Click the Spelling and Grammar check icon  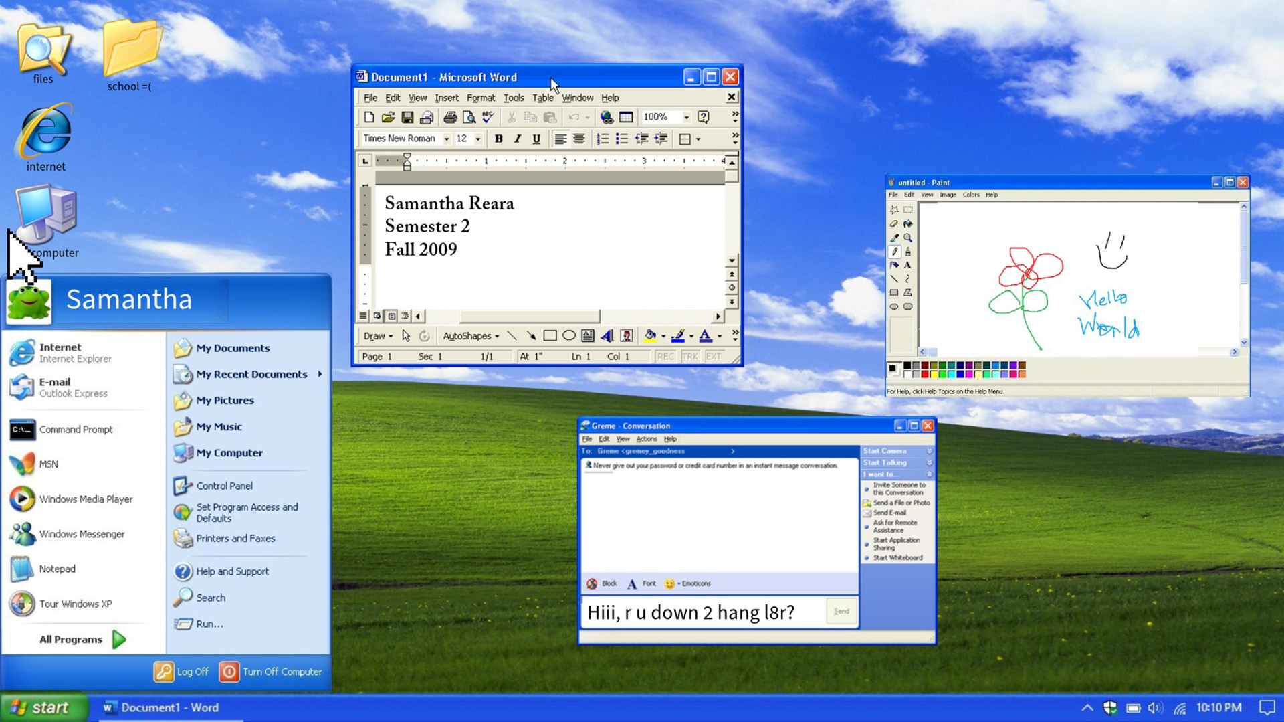(488, 118)
